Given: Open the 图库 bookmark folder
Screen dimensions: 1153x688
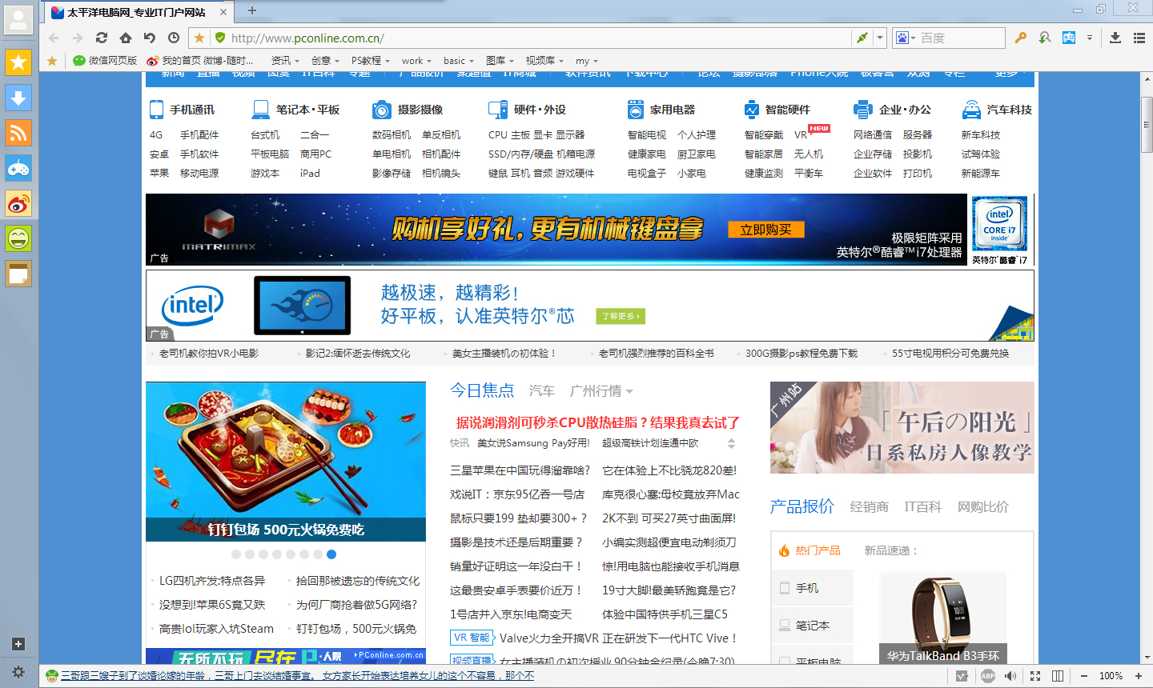Looking at the screenshot, I should tap(500, 61).
